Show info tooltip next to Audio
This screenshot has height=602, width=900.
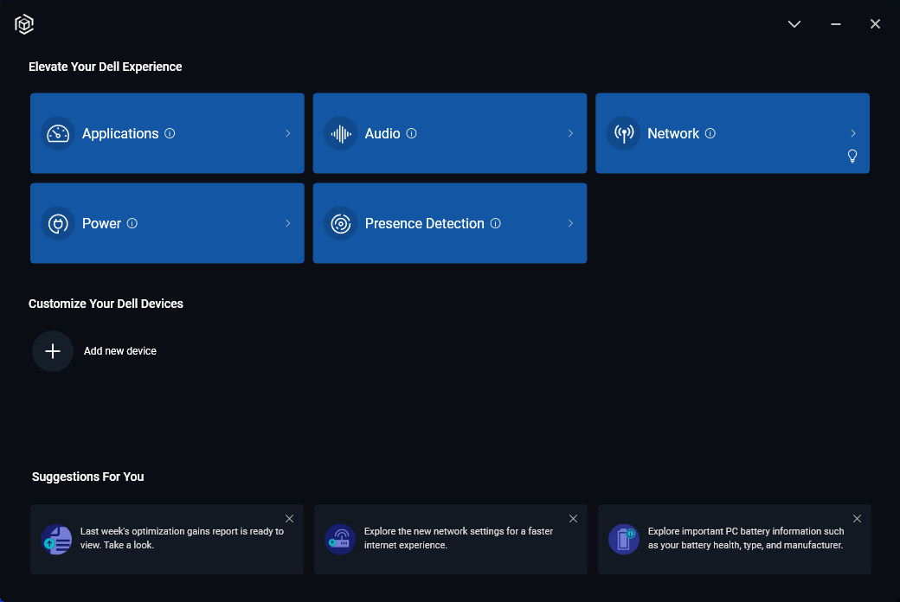(412, 133)
